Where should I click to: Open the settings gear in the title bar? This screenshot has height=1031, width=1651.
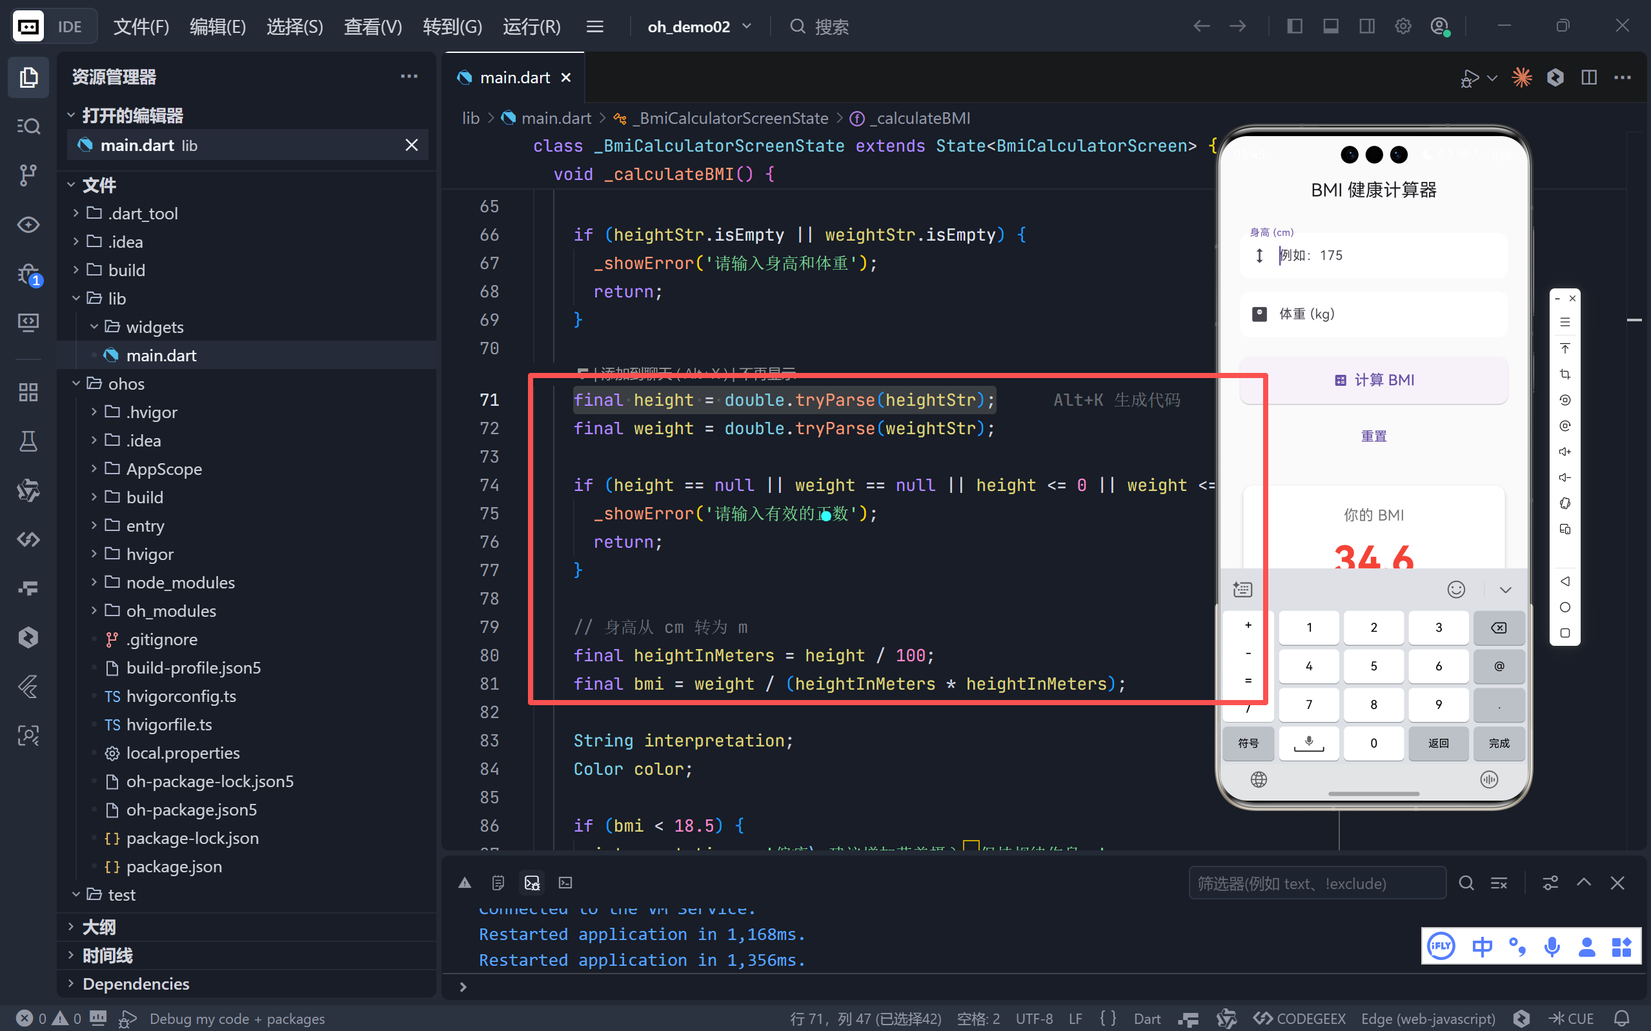[x=1403, y=26]
